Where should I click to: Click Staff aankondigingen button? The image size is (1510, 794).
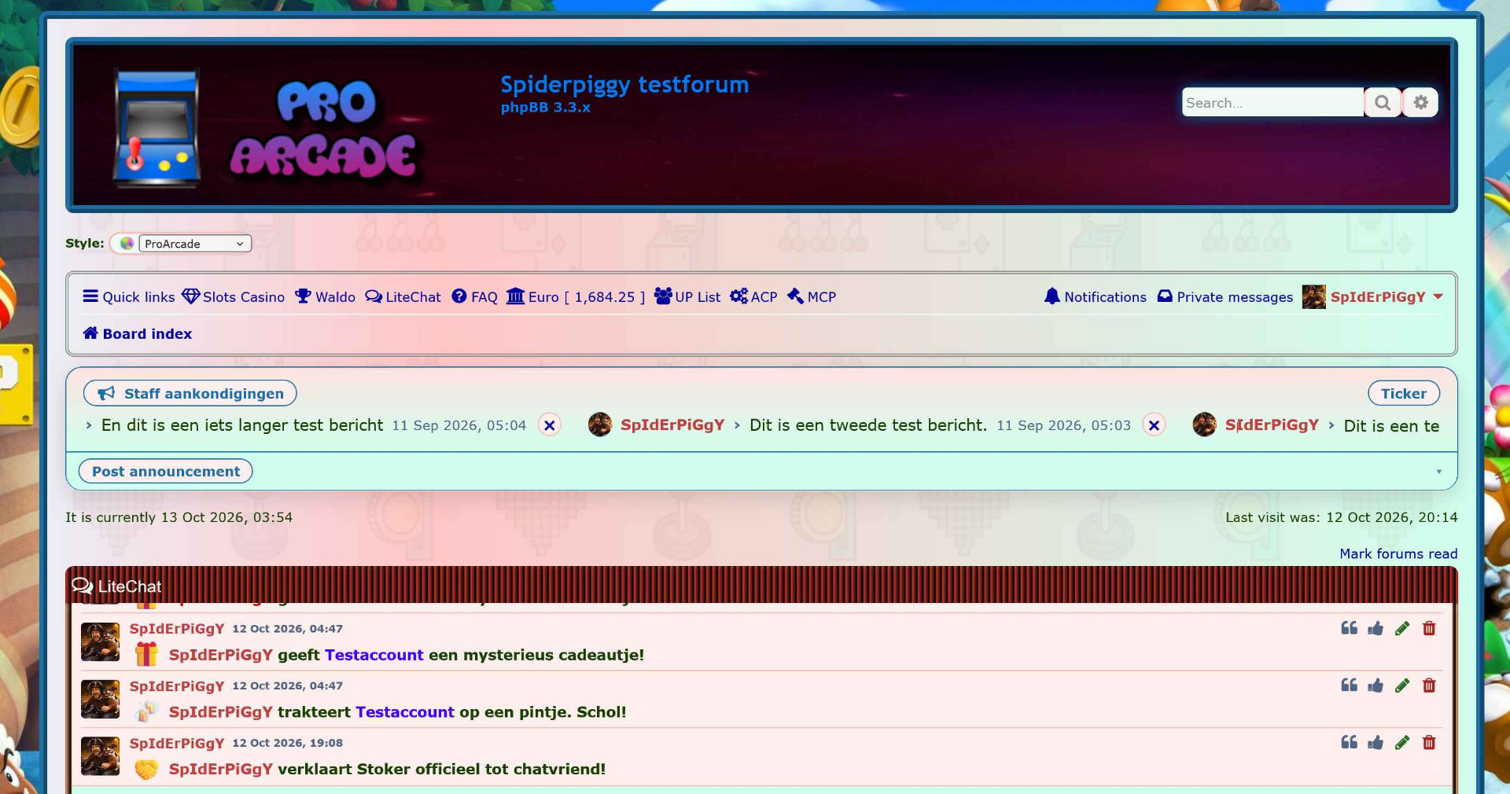click(x=190, y=393)
